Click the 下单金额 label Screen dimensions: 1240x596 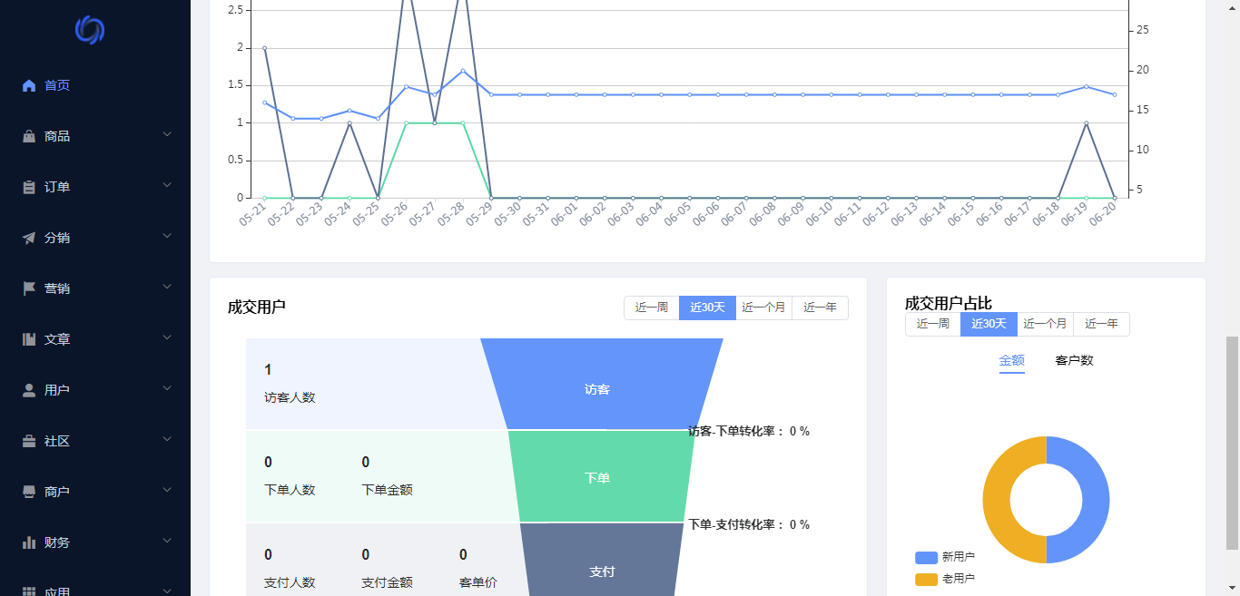(x=387, y=490)
